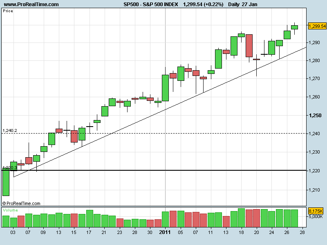
Task: Select the last green candle on the 27th
Action: 294,27
